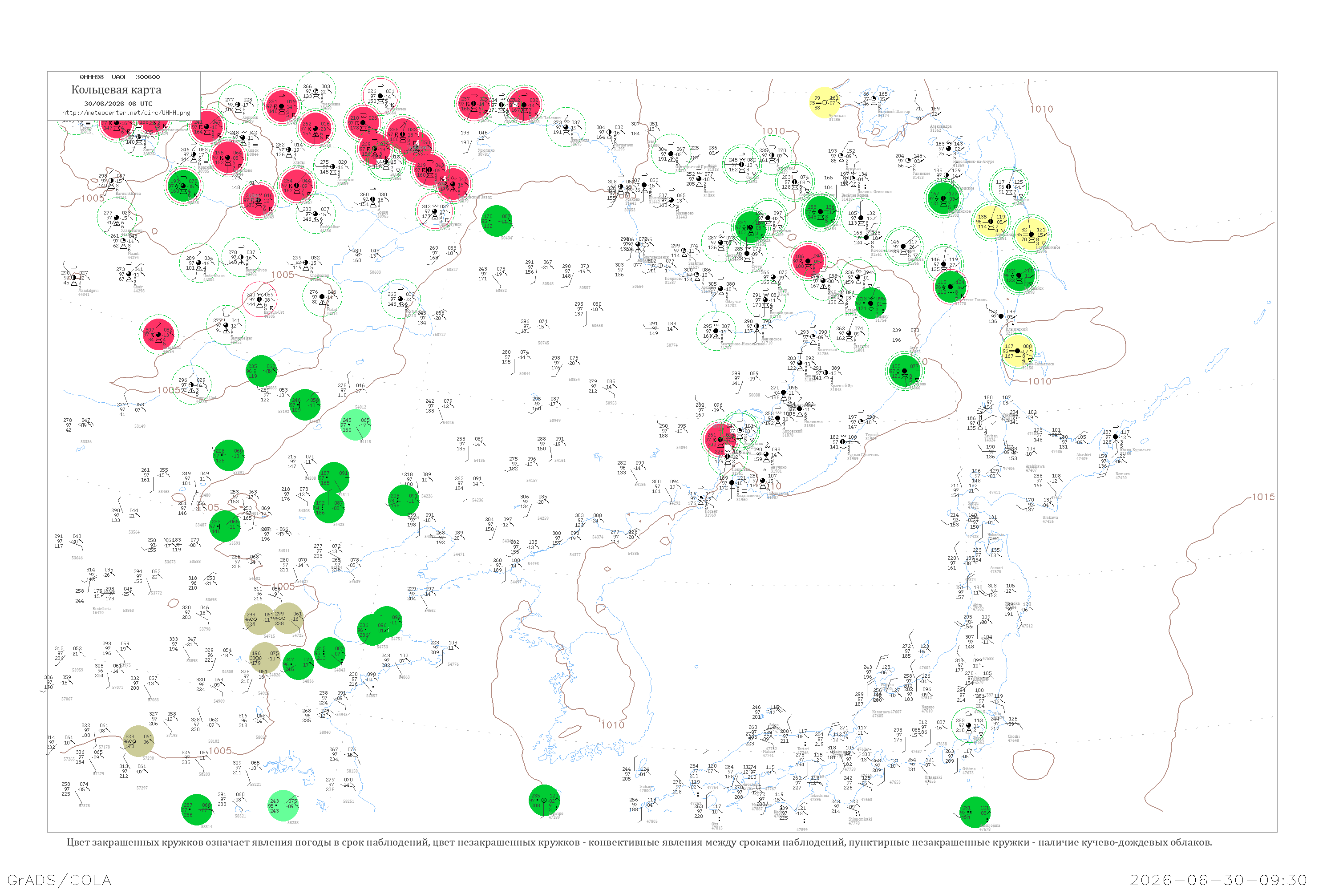The height and width of the screenshot is (890, 1335).
Task: Click the "Кольцевая карта" map title
Action: [116, 90]
